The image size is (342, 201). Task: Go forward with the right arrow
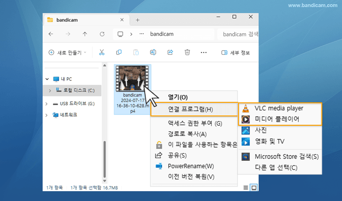click(x=68, y=34)
